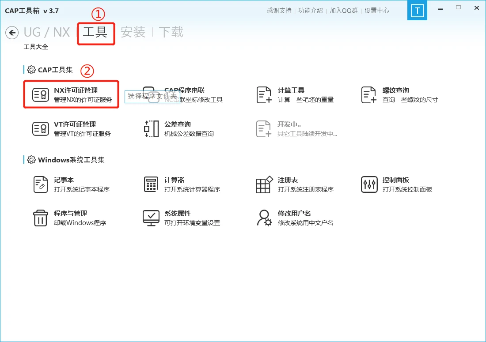Click 打开系统注册表程序 description

[x=306, y=189]
